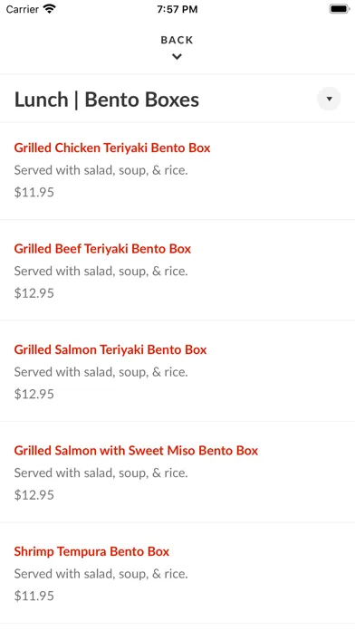
Task: Select the $12.95 price under Sweet Miso
Action: point(34,494)
